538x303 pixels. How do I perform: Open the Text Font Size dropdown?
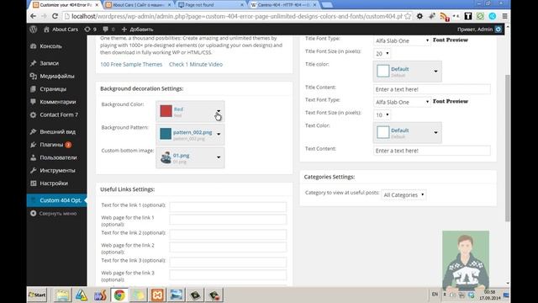(382, 115)
